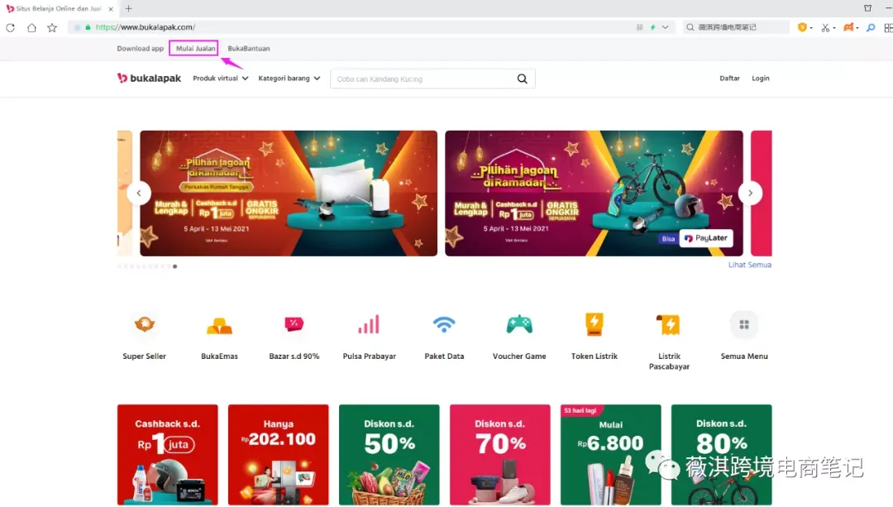Click the Bukalapak logo
Viewport: 893px width, 507px height.
tap(149, 78)
